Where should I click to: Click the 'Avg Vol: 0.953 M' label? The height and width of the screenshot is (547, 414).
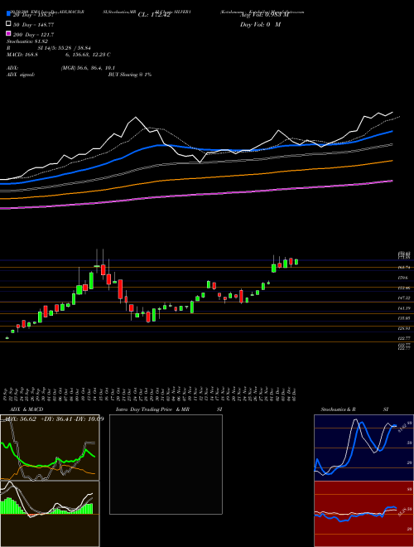pyautogui.click(x=264, y=15)
